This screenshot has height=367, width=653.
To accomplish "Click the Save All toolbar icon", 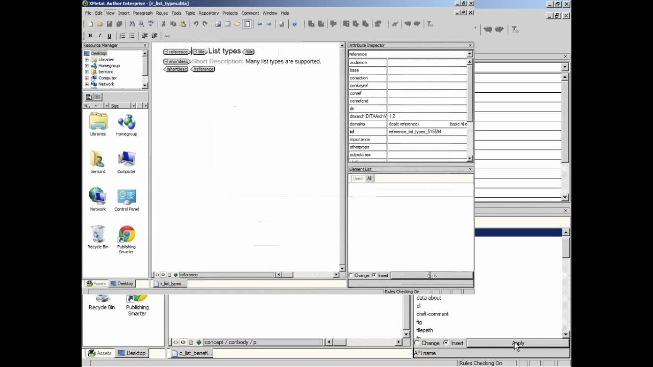I will click(x=119, y=24).
